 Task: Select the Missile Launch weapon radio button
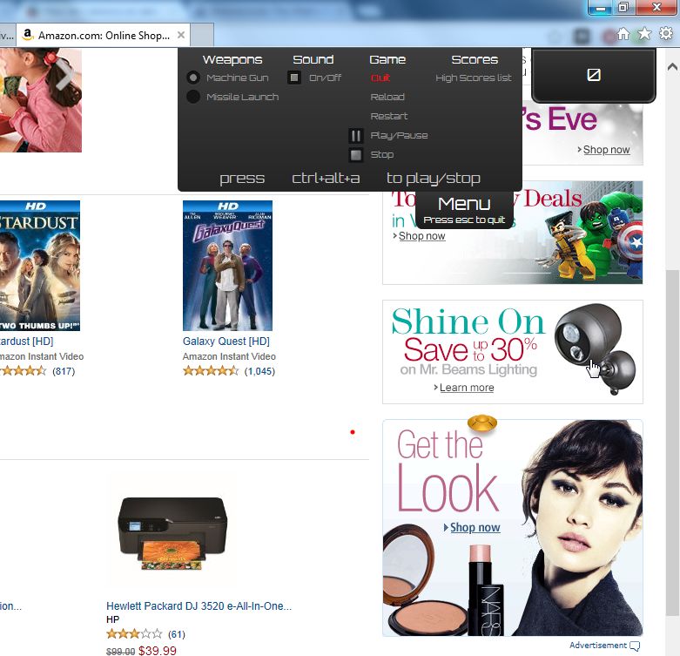pos(193,97)
